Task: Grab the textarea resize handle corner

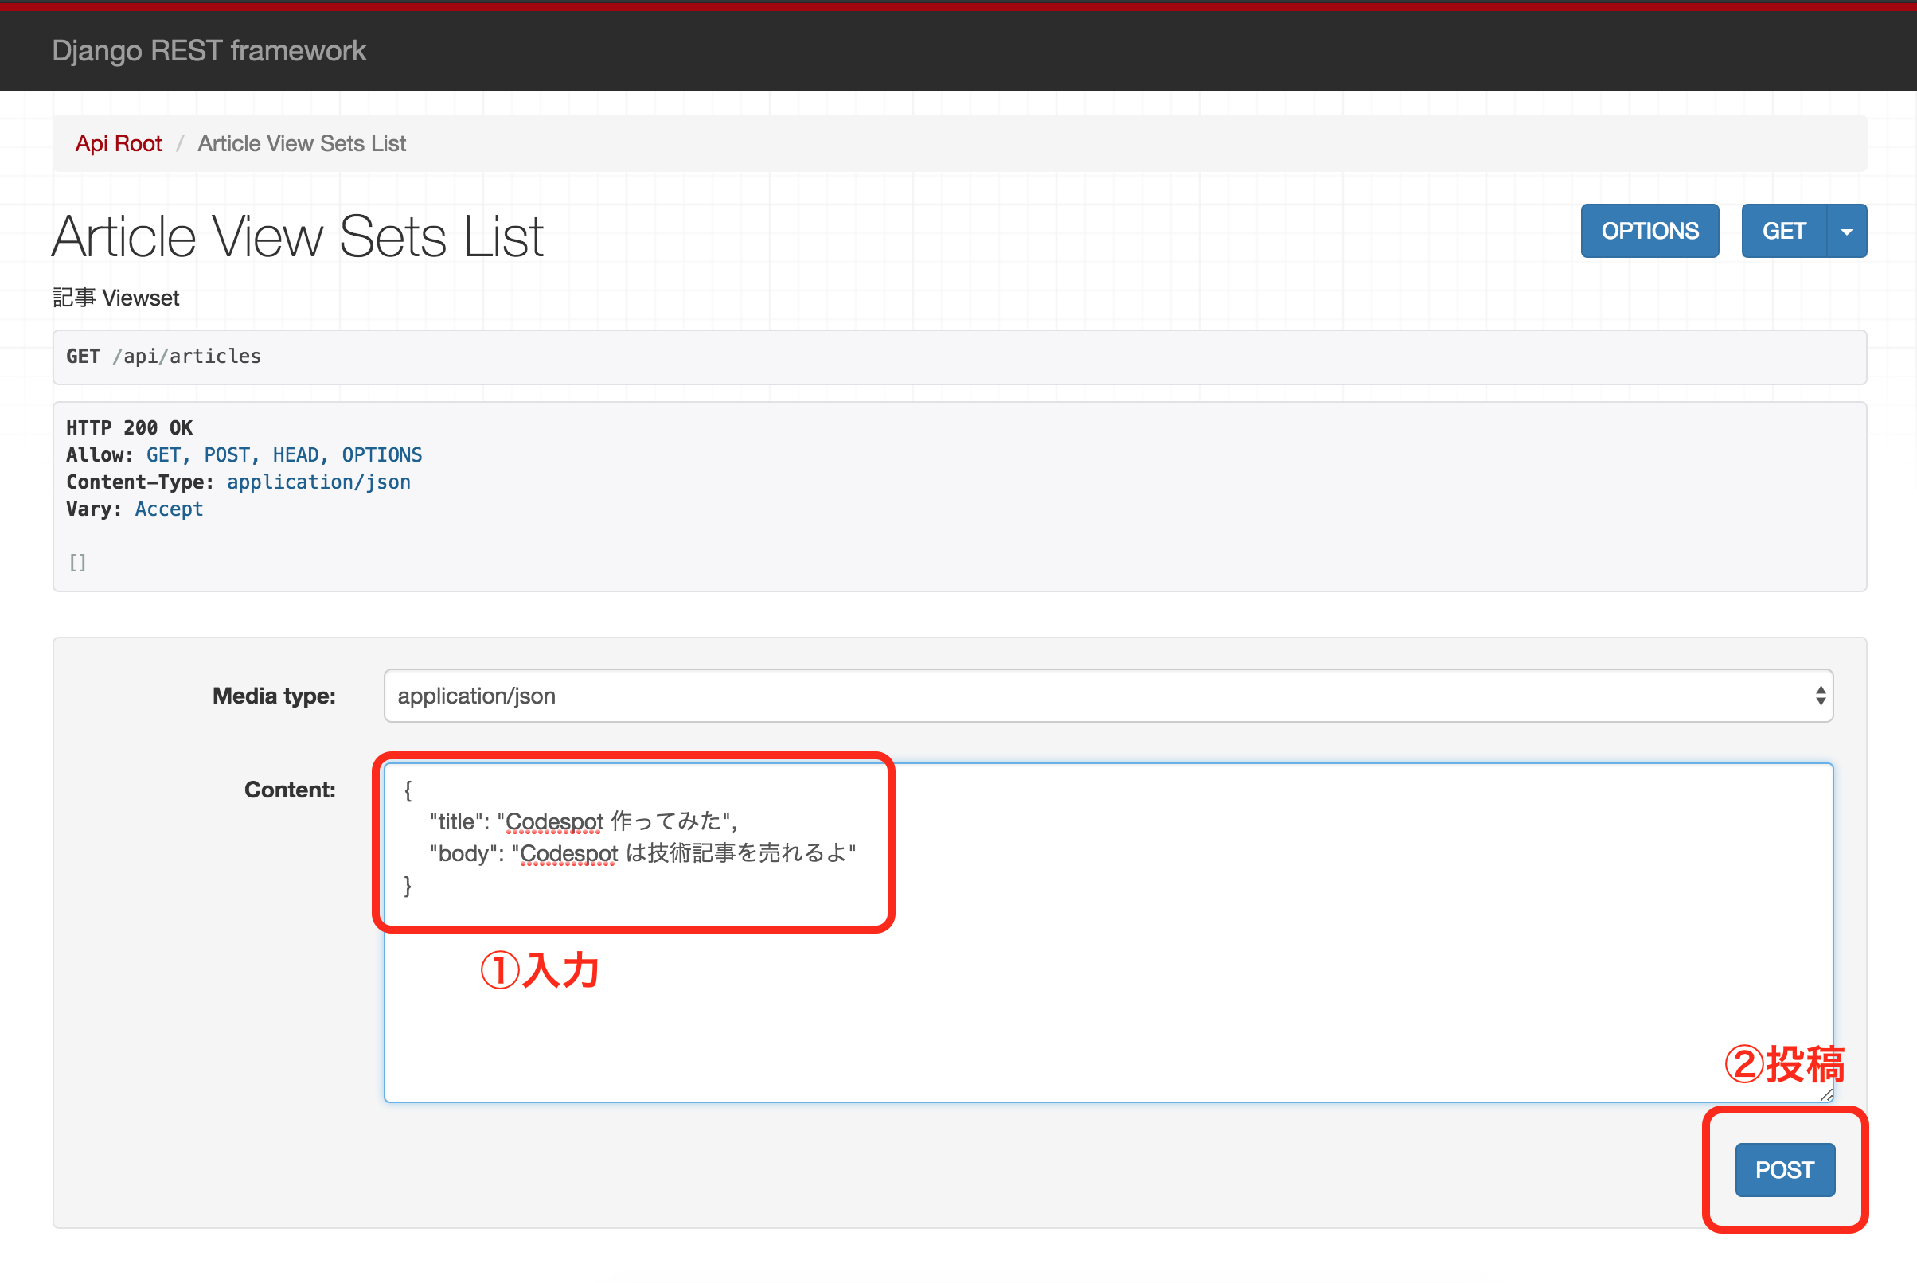Action: pyautogui.click(x=1826, y=1096)
